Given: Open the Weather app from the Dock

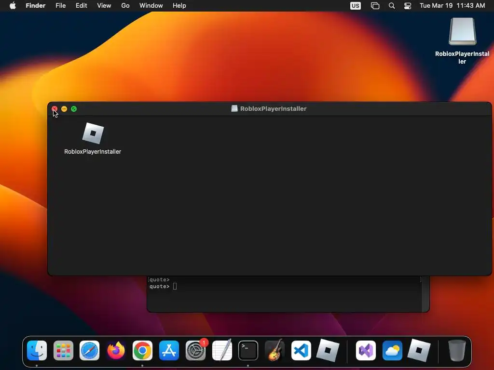Looking at the screenshot, I should 392,350.
